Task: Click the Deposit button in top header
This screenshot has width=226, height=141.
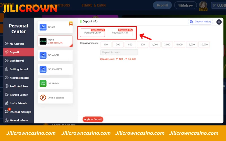Action: (162, 5)
